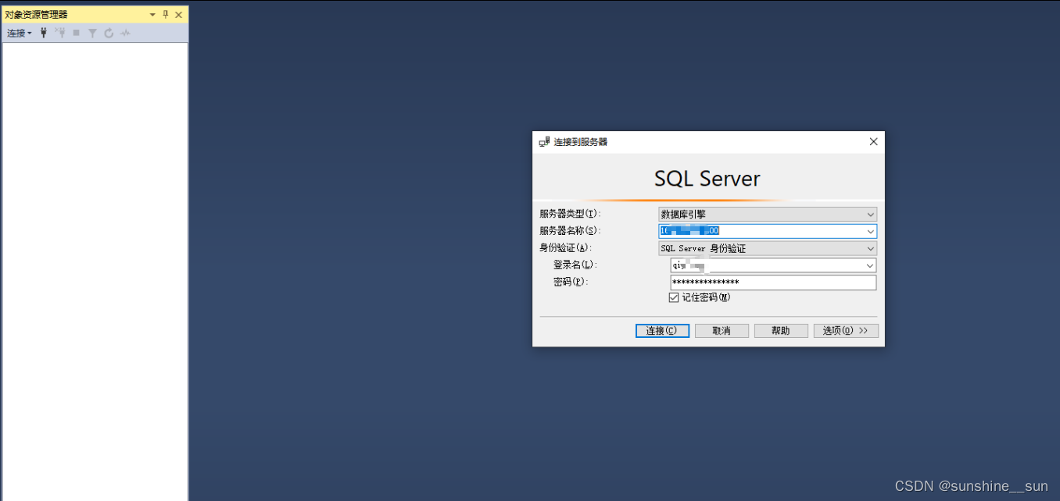Open the 服务器类型 dropdown

768,214
